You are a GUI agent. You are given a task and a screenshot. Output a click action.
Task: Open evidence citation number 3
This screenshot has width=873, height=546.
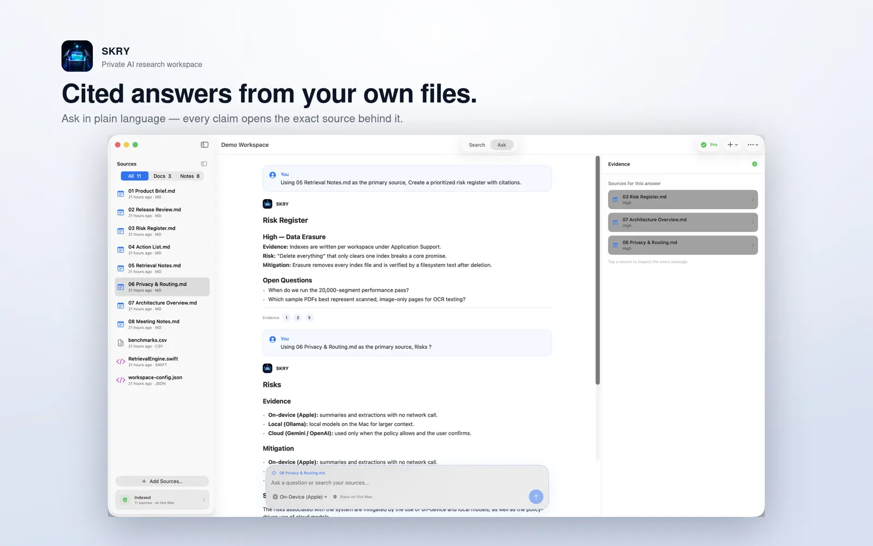point(309,318)
